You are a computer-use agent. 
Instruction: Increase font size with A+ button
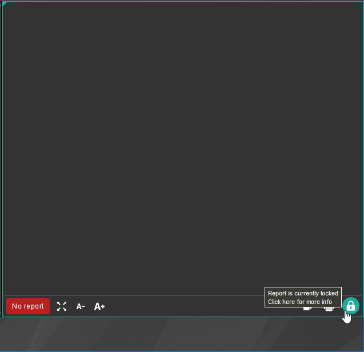99,306
